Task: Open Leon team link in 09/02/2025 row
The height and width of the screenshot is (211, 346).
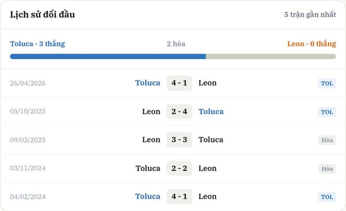Action: (x=151, y=140)
